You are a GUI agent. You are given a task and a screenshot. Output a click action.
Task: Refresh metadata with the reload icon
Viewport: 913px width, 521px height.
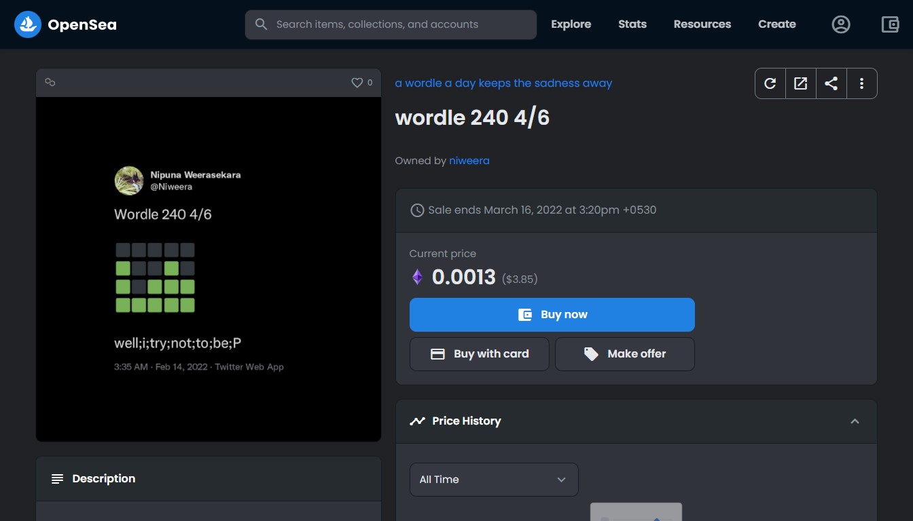[x=770, y=83]
